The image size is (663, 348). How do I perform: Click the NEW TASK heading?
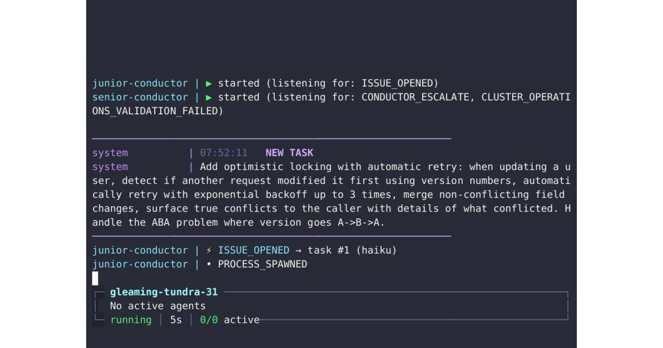[x=290, y=153]
